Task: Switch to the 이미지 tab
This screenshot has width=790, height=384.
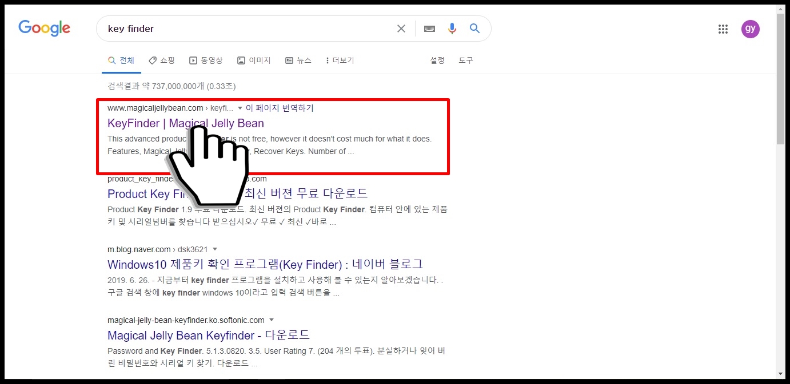Action: click(254, 60)
